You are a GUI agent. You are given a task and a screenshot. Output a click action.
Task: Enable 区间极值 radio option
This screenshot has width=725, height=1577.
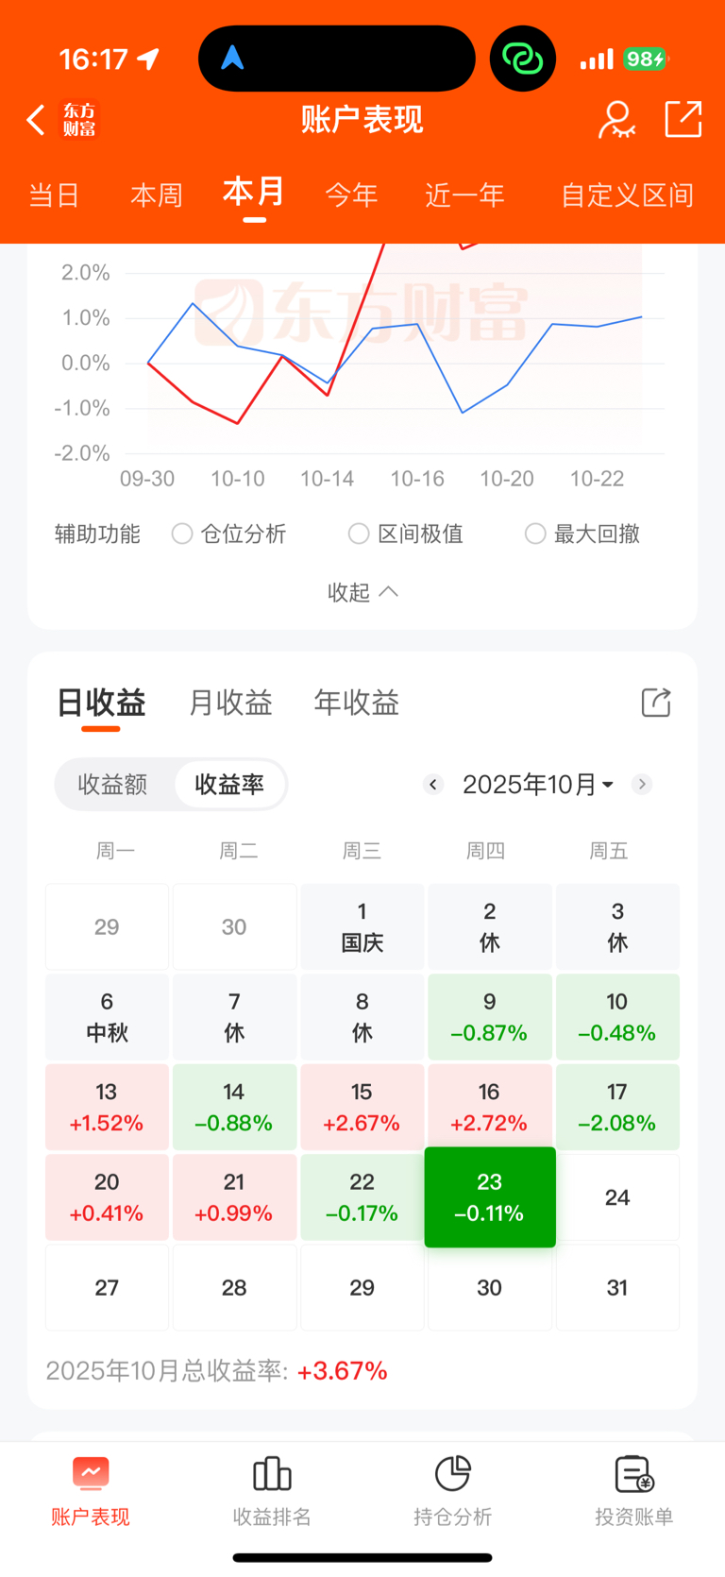359,534
